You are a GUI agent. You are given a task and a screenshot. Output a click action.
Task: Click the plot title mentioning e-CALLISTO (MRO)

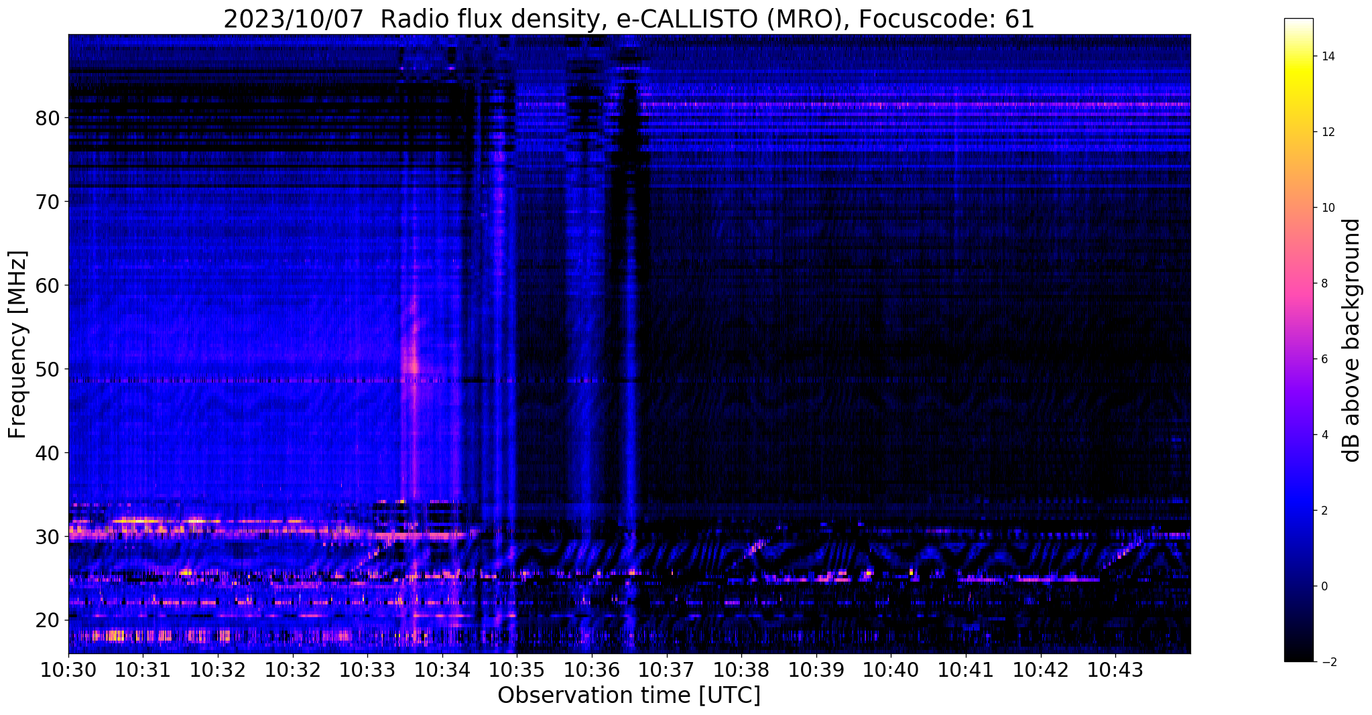pyautogui.click(x=629, y=19)
